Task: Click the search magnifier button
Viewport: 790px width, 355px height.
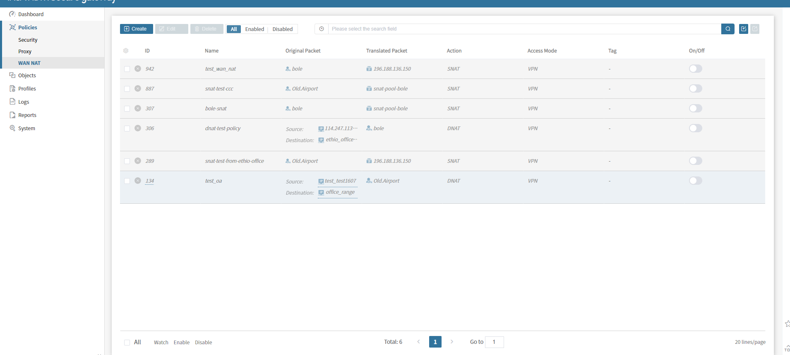Action: (x=728, y=29)
